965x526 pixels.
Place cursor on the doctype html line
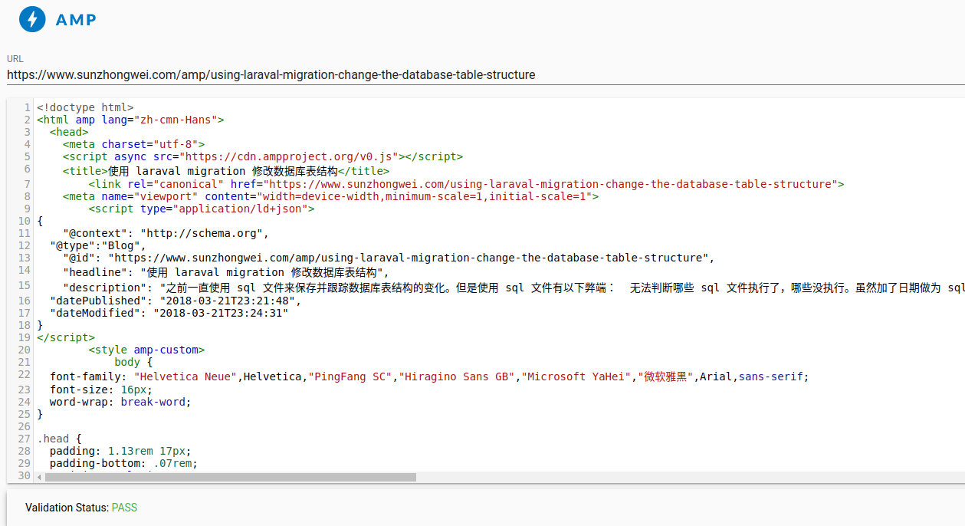[x=85, y=107]
